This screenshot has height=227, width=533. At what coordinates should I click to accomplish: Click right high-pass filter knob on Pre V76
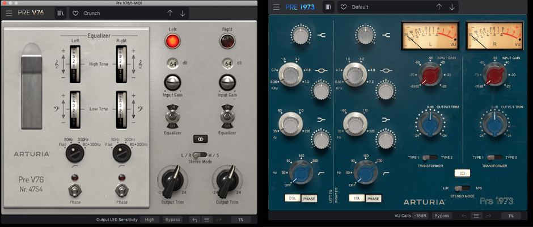pos(122,153)
